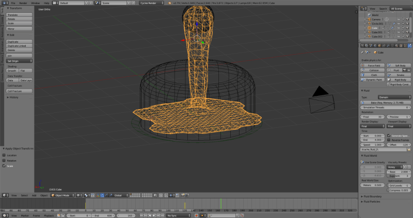Click the viscosity Base value slider
The image size is (413, 218).
(x=399, y=172)
